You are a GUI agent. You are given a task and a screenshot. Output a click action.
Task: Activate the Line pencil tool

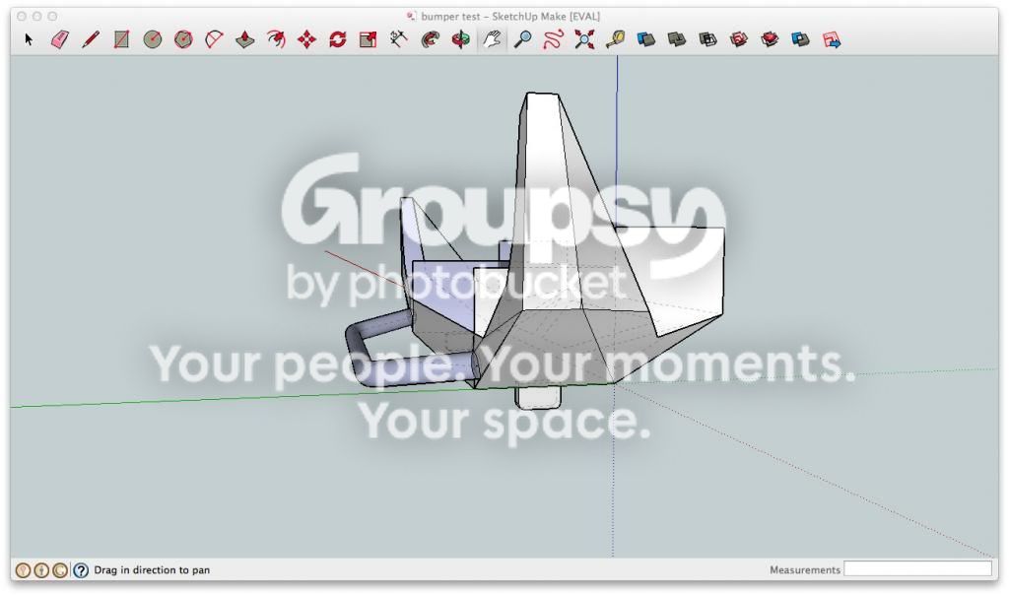tap(90, 39)
